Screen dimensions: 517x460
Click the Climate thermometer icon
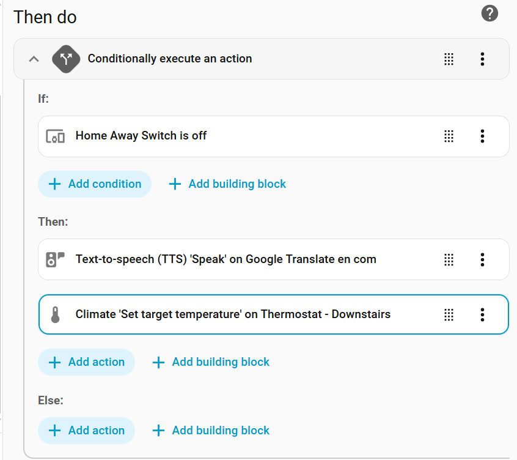[55, 315]
